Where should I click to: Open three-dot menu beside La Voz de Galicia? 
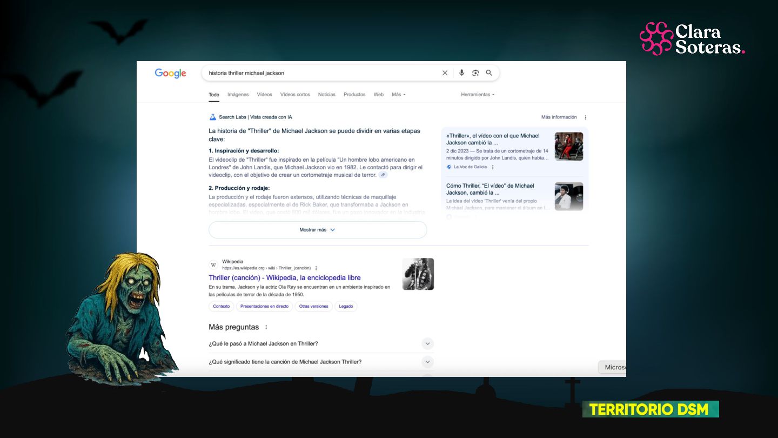pyautogui.click(x=493, y=167)
